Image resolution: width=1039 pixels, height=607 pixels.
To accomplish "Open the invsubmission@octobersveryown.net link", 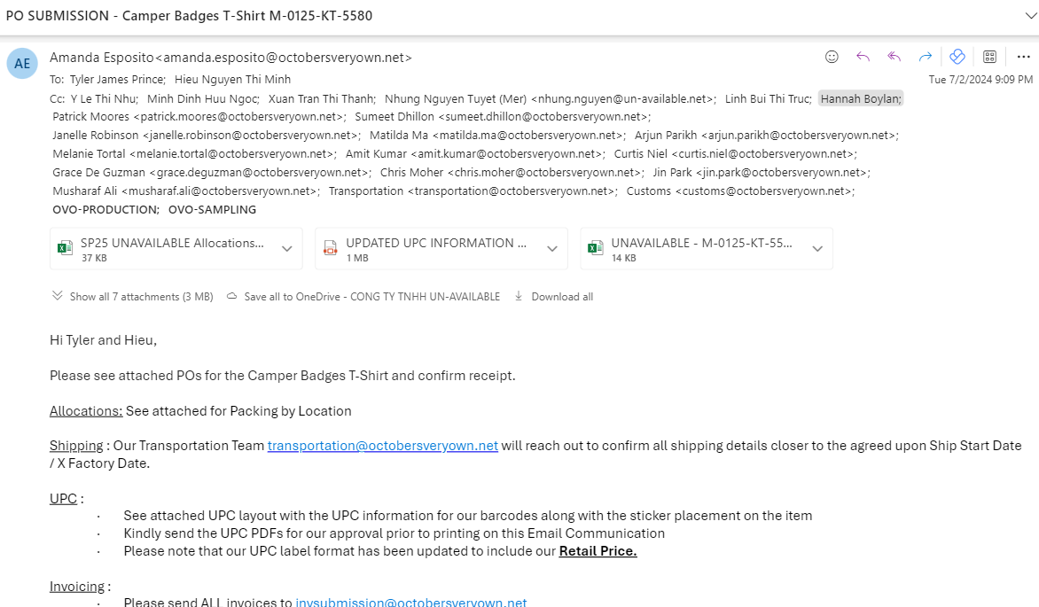I will [x=410, y=602].
